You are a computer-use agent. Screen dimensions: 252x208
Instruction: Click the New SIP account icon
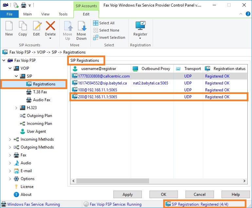(x=9, y=26)
